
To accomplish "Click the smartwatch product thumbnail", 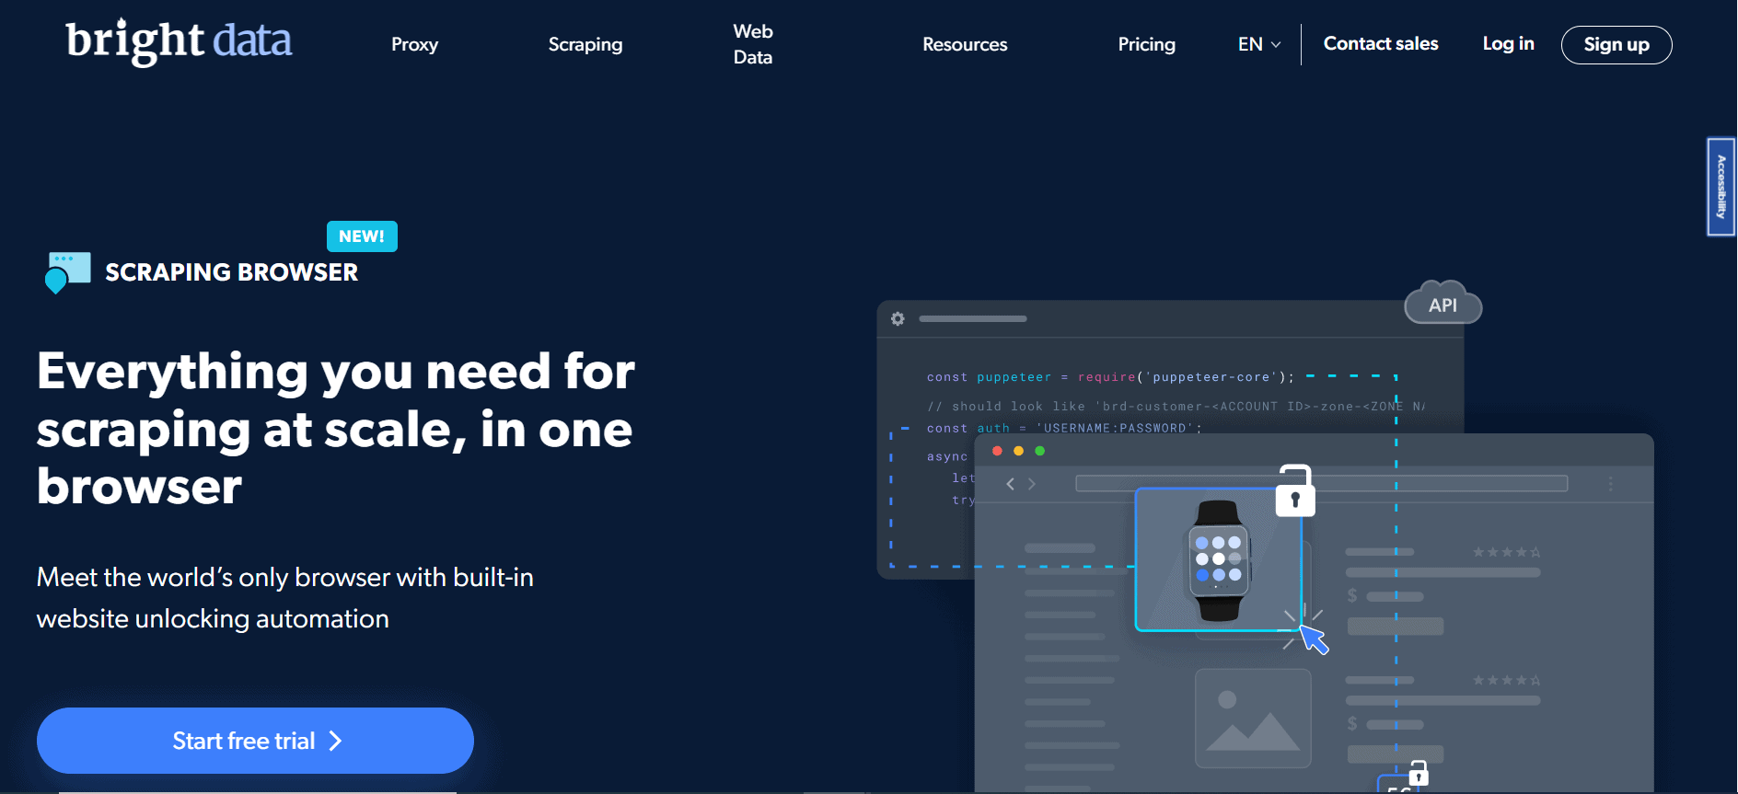I will [1218, 559].
